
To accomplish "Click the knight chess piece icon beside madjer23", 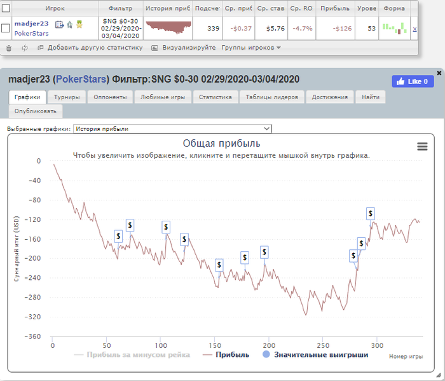I will (70, 25).
